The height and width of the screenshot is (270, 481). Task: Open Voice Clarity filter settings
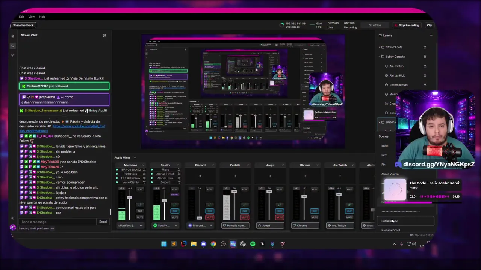[144, 182]
